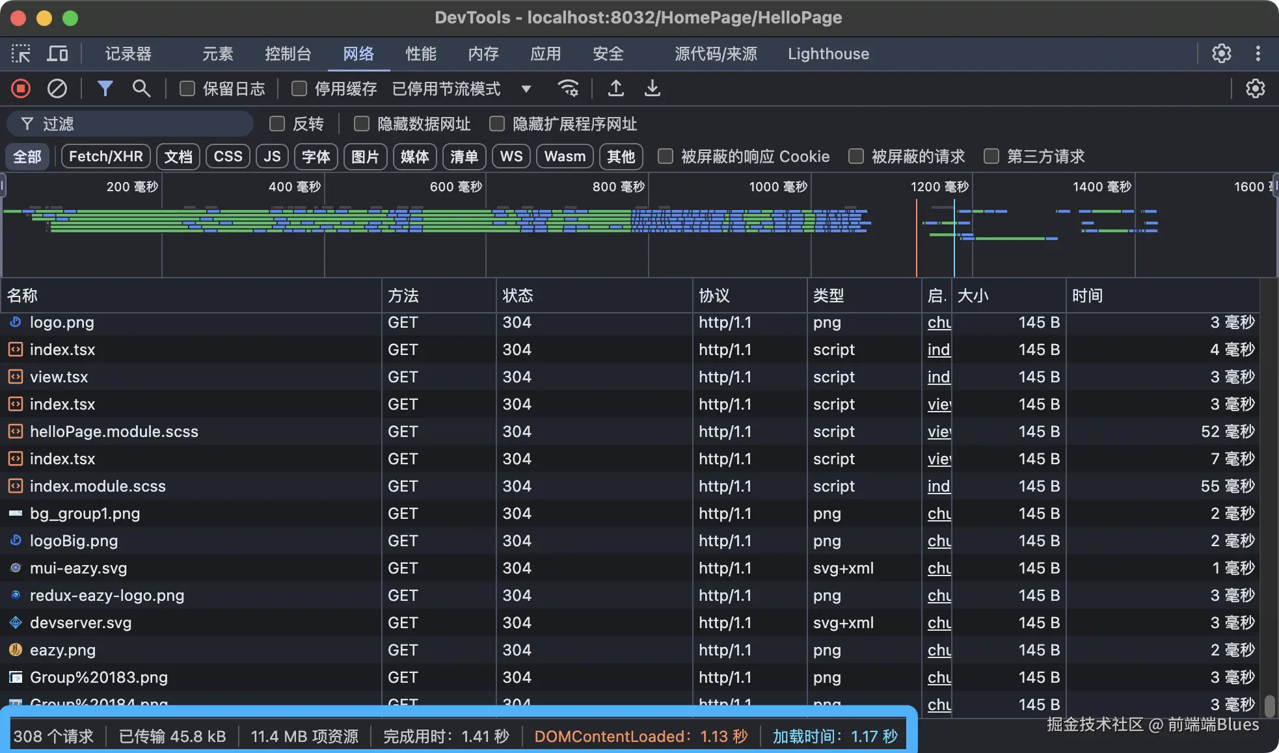This screenshot has height=753, width=1279.
Task: Switch to the Lighthouse tab
Action: click(x=828, y=53)
